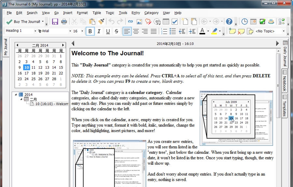Click the new entry page icon
This screenshot has width=293, height=187.
(x=185, y=22)
